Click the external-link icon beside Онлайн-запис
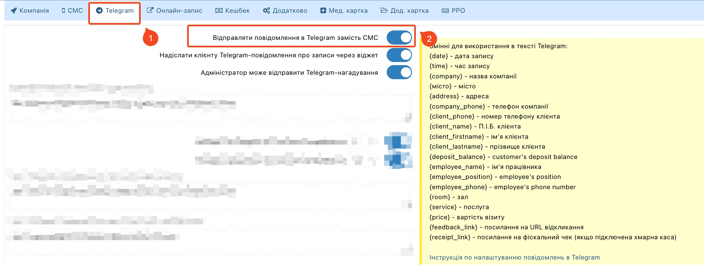This screenshot has height=267, width=704. (150, 11)
